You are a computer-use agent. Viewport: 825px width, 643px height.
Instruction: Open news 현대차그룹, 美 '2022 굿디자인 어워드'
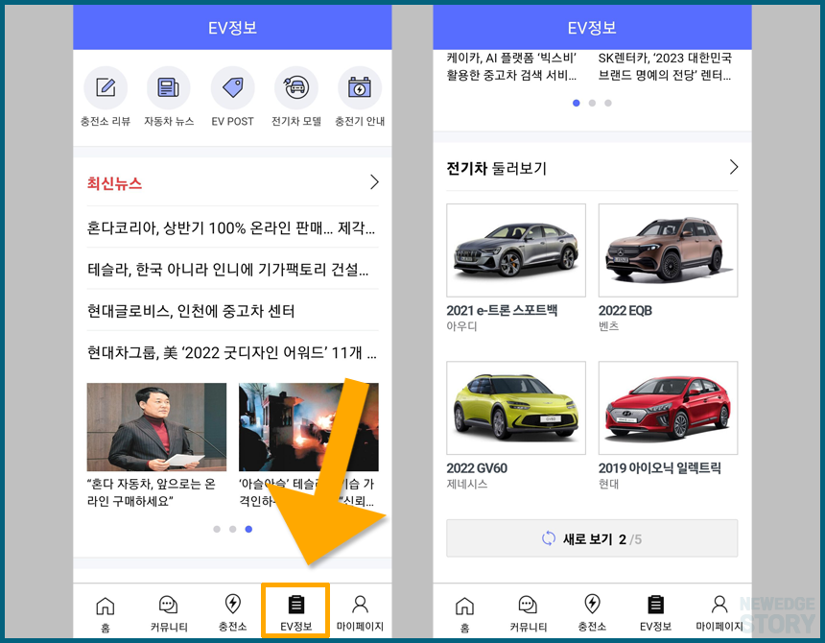pyautogui.click(x=232, y=352)
